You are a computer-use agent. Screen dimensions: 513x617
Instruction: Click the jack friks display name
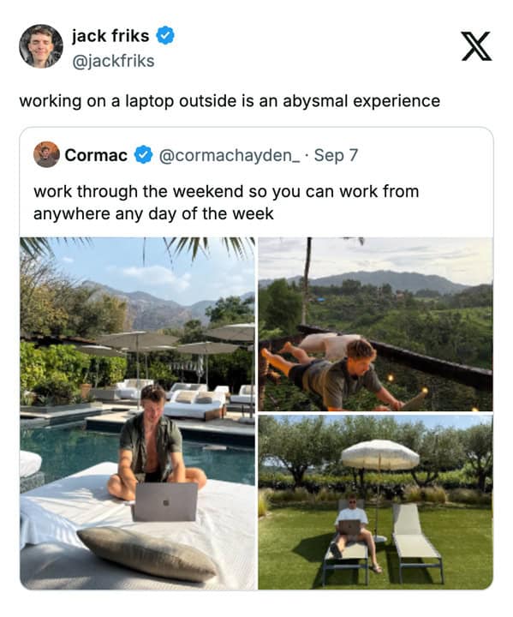click(x=110, y=36)
